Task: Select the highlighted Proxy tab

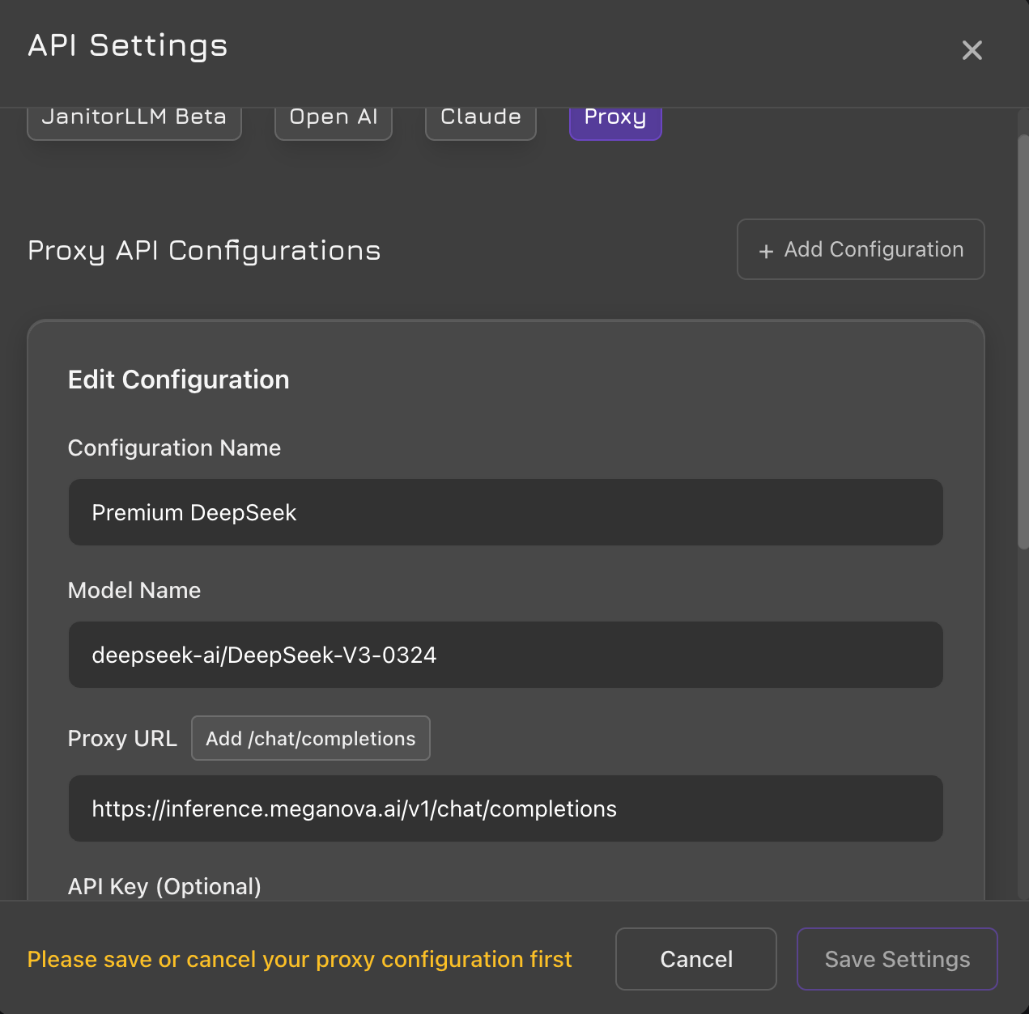Action: tap(615, 120)
